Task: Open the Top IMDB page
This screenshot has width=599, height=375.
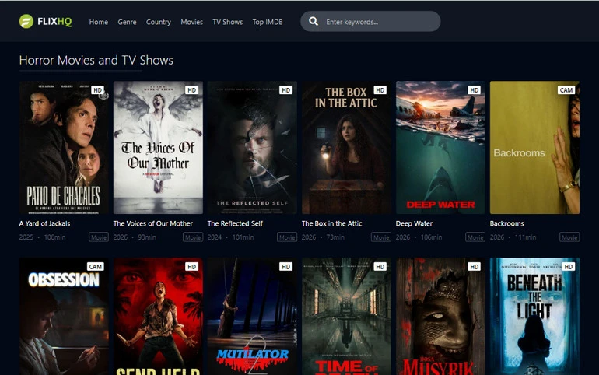Action: [268, 22]
